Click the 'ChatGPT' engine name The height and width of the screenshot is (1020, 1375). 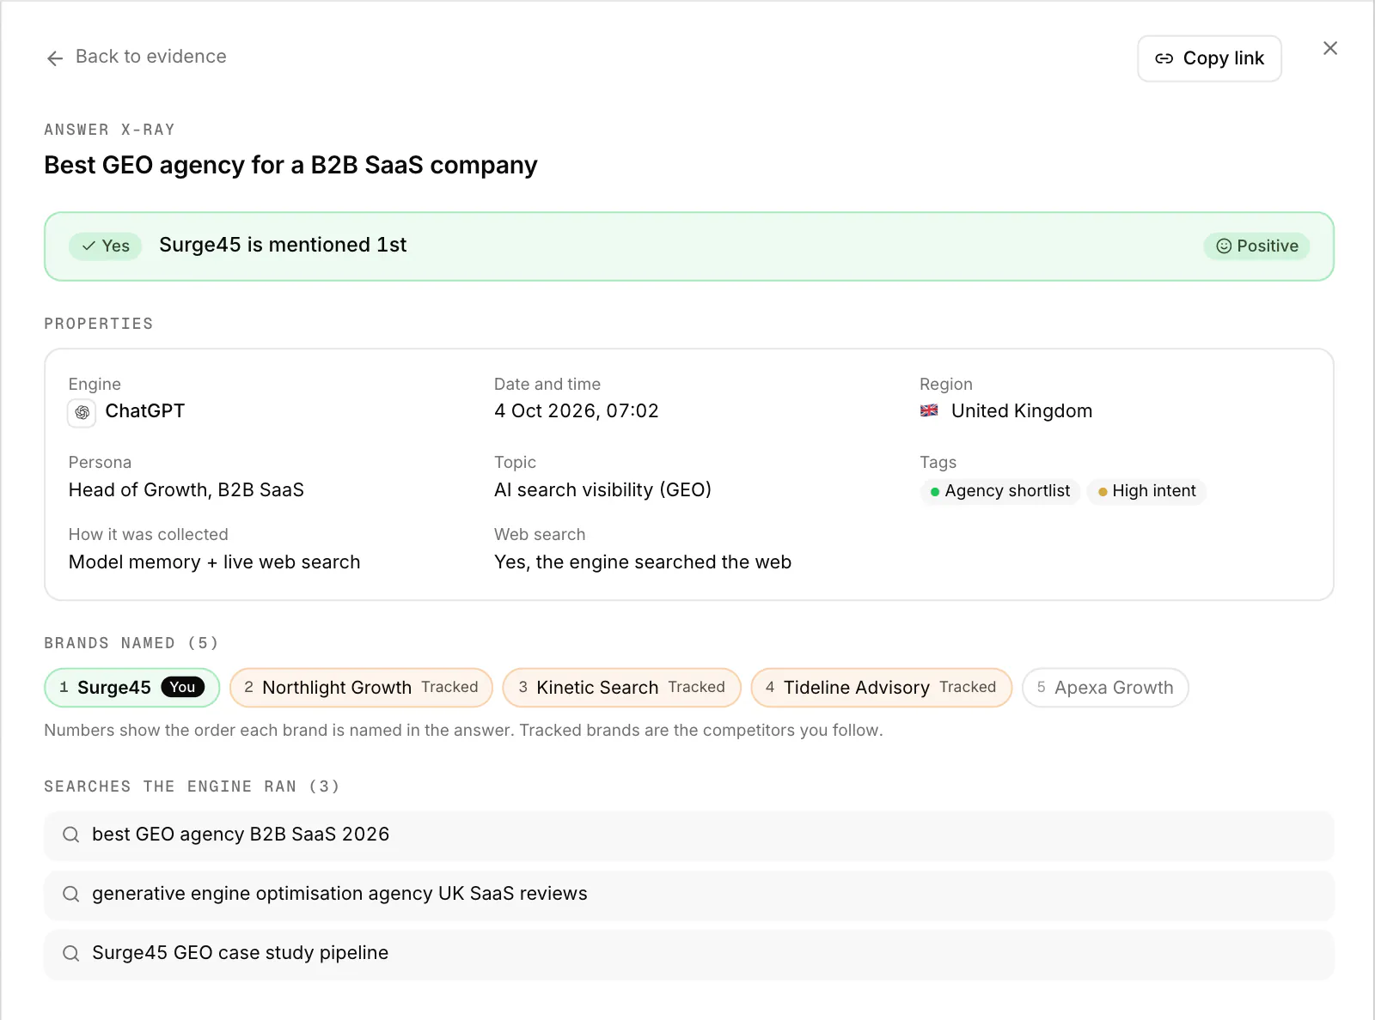coord(145,411)
